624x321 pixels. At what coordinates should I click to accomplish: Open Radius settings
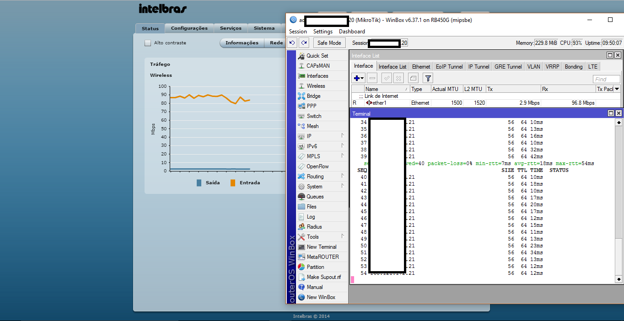[x=314, y=227]
